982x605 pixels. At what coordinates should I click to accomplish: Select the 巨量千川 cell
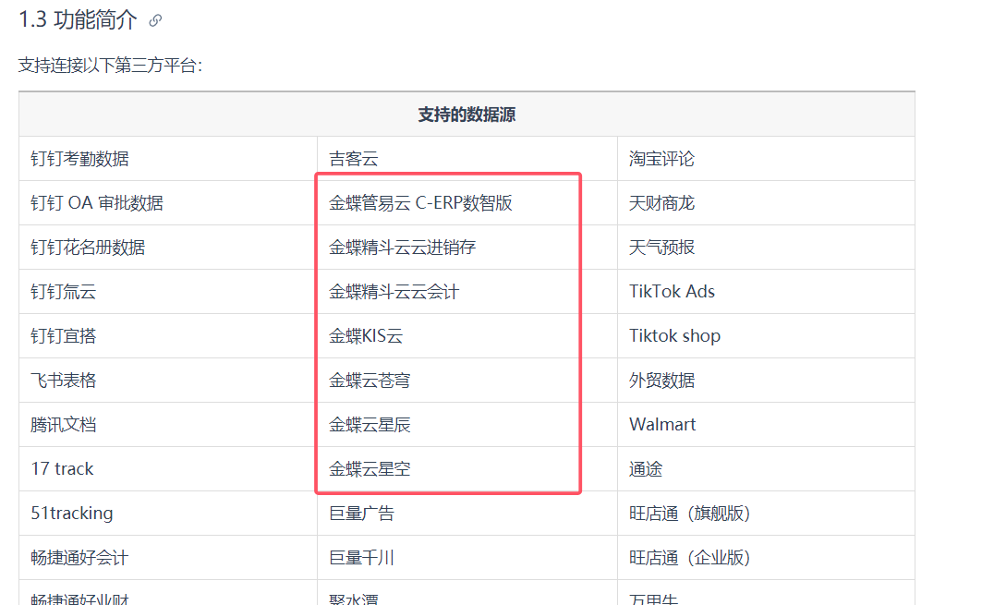(x=467, y=557)
